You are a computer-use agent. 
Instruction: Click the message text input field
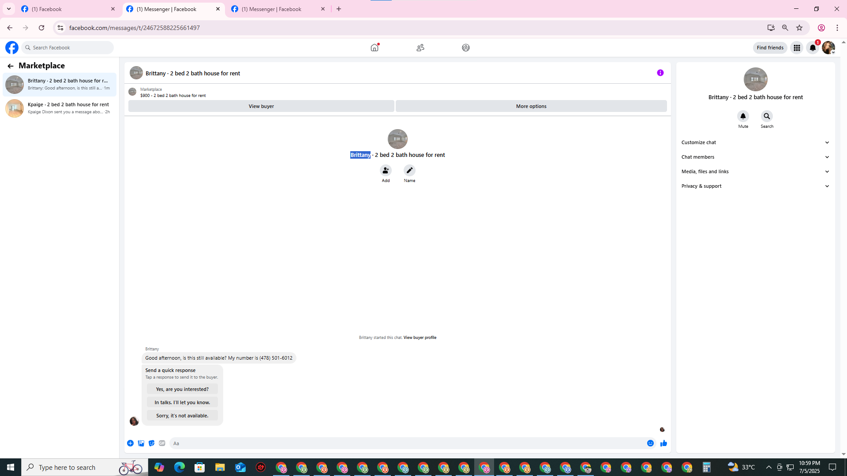point(406,443)
